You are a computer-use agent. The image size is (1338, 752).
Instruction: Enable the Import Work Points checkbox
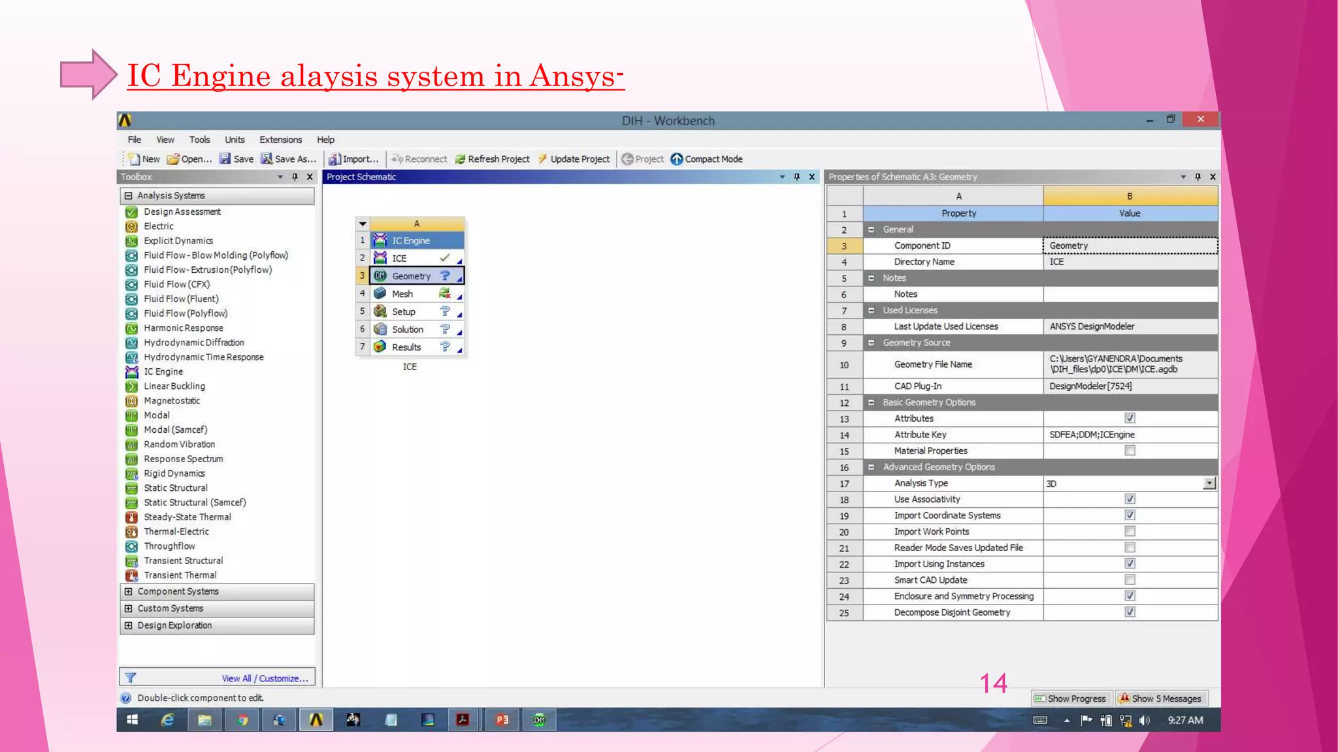(1130, 531)
